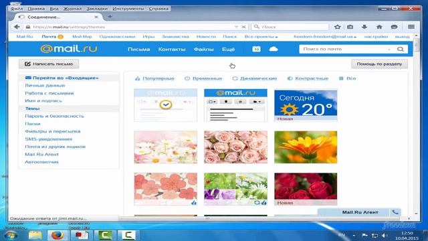Open a new browser tab with plus

coord(110,17)
